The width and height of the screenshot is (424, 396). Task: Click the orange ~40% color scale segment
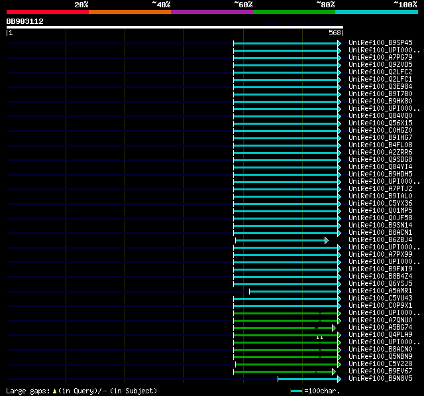(x=130, y=12)
